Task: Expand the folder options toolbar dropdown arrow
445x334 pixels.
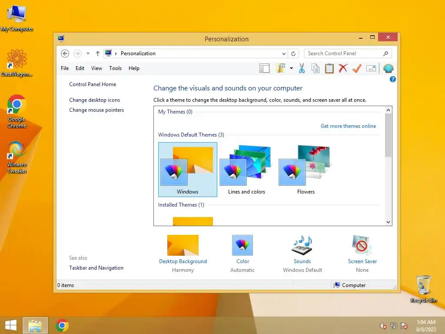Action: 291,68
